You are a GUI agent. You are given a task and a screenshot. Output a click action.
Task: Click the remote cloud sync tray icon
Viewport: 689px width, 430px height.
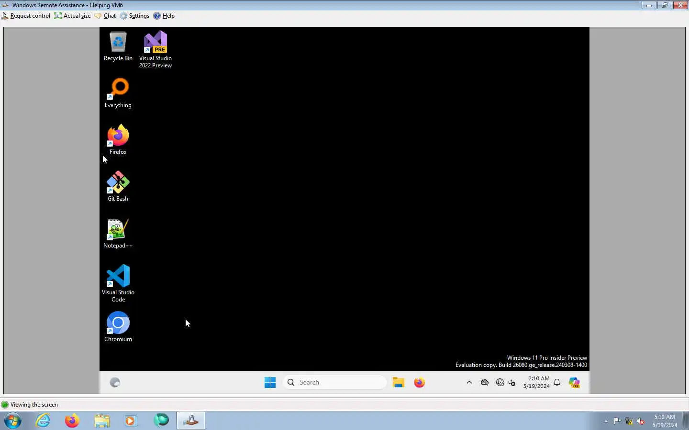(x=485, y=382)
